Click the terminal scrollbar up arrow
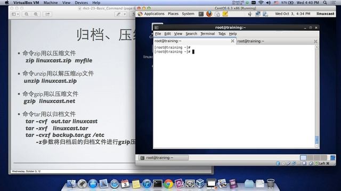This screenshot has height=191, width=341. [x=316, y=47]
